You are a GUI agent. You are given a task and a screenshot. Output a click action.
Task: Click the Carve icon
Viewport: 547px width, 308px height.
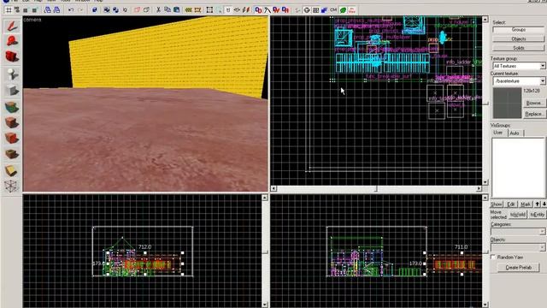(x=95, y=10)
